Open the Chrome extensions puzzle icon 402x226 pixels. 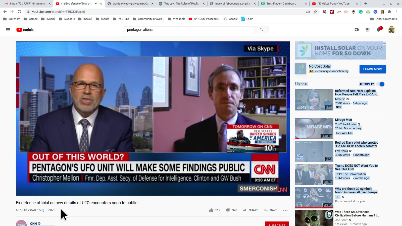tap(390, 12)
